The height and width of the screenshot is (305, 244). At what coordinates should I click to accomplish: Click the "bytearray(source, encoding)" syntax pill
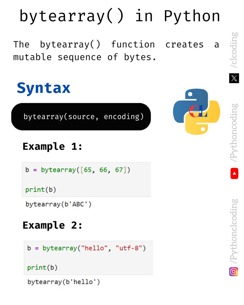click(x=81, y=117)
